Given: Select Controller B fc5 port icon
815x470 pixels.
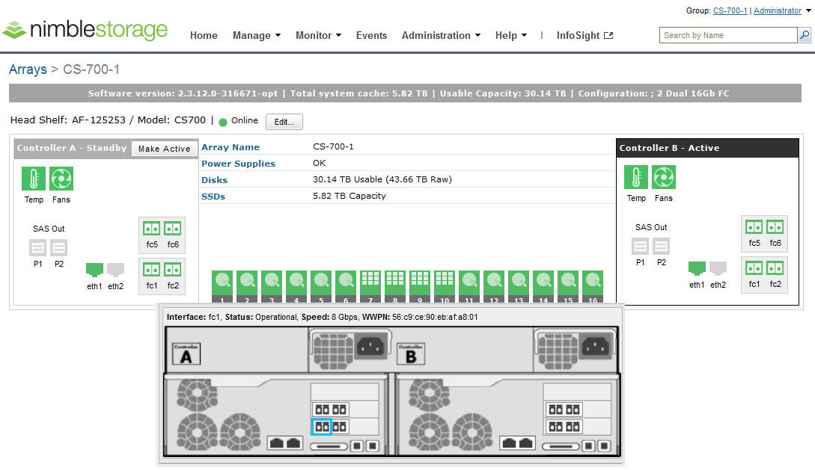Looking at the screenshot, I should coord(754,226).
